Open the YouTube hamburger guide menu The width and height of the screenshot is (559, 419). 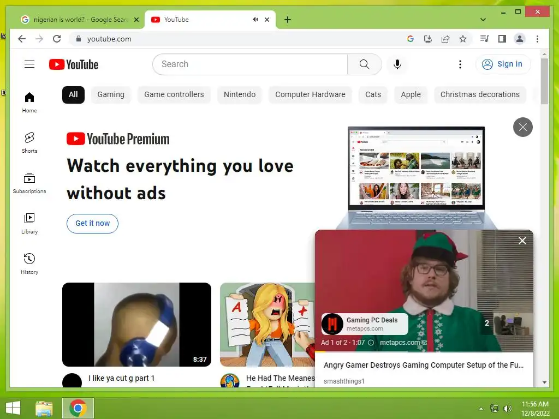click(29, 64)
